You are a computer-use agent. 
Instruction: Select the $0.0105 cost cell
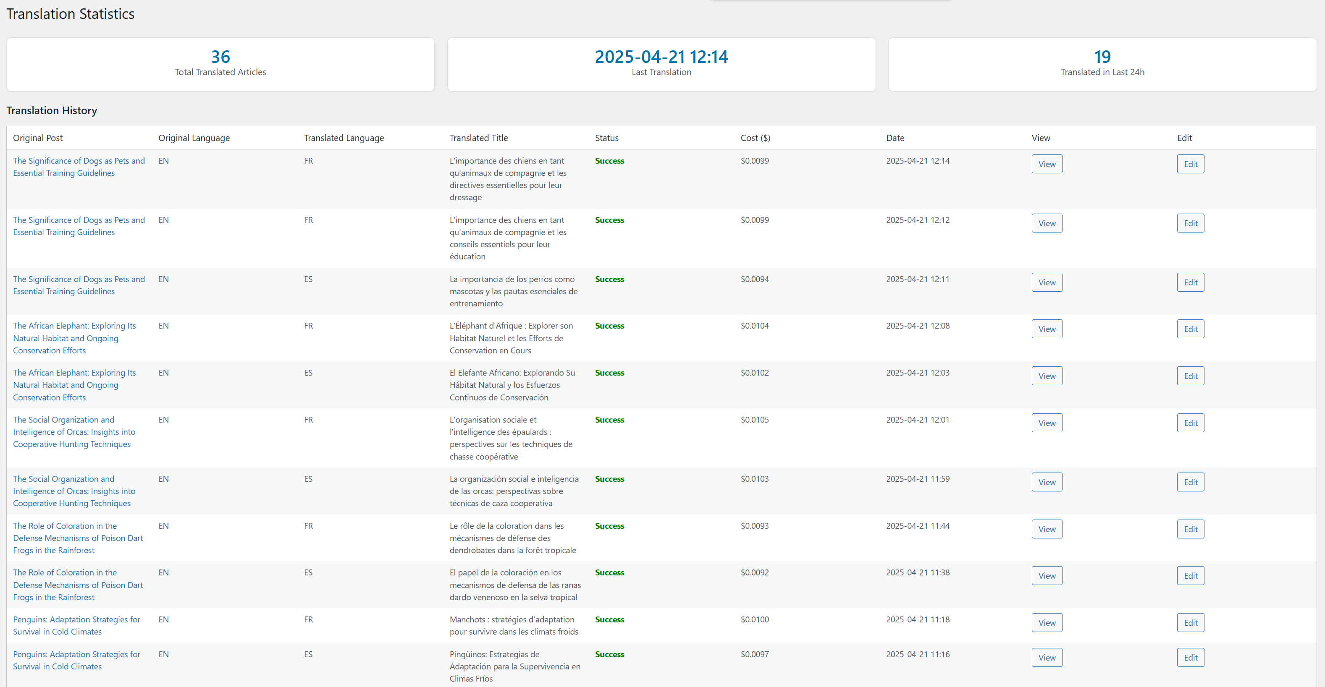tap(755, 420)
